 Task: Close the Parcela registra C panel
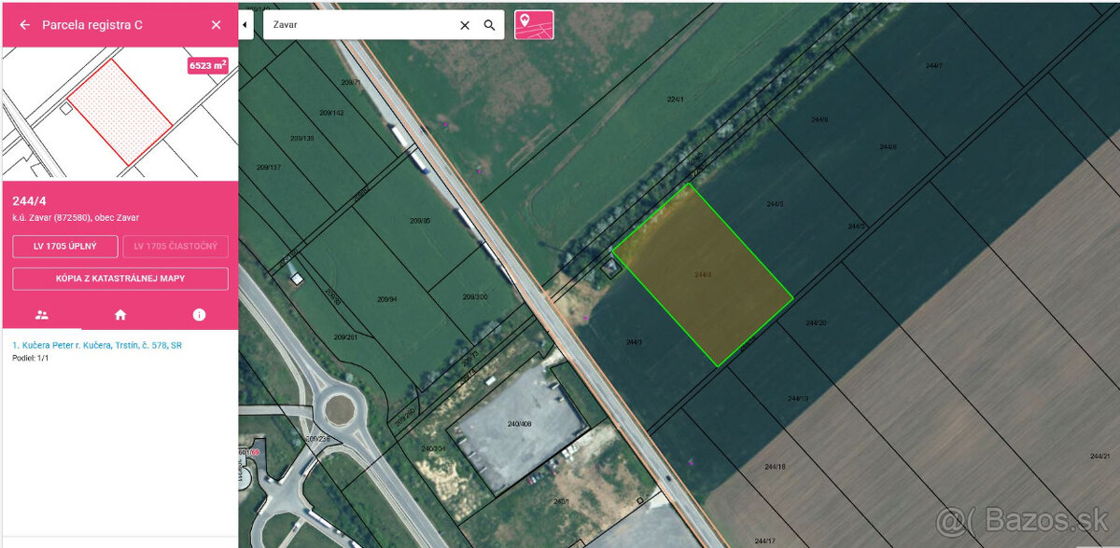[x=216, y=25]
